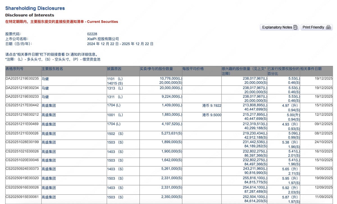Open event date 19/09/2025 for CS20250924E00373
The height and width of the screenshot is (204, 337).
[323, 169]
